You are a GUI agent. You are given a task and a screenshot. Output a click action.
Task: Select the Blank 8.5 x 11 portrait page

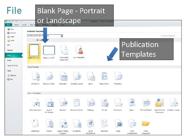pyautogui.click(x=34, y=53)
